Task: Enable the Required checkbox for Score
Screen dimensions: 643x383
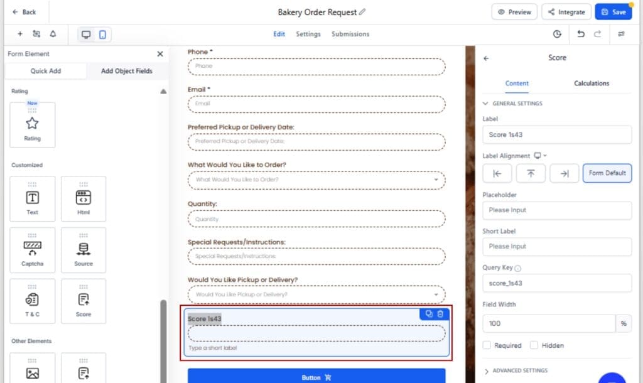Action: [487, 345]
